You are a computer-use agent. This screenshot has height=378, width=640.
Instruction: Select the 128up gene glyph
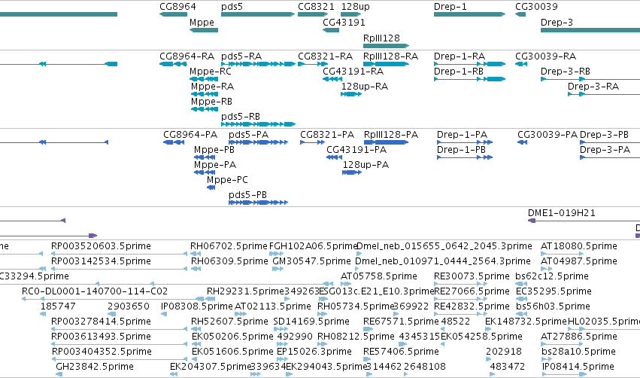[351, 14]
